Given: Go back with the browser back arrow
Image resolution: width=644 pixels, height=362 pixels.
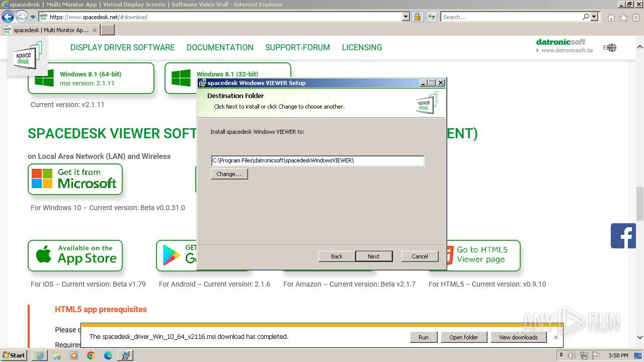Looking at the screenshot, I should coord(8,17).
